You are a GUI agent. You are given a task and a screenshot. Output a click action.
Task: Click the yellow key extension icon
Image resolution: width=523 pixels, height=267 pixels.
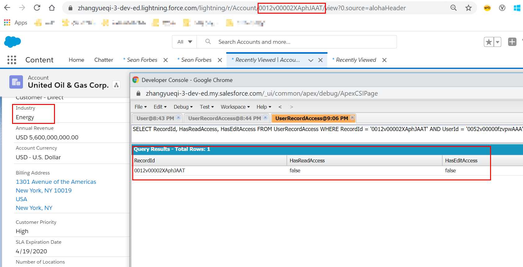pyautogui.click(x=487, y=8)
